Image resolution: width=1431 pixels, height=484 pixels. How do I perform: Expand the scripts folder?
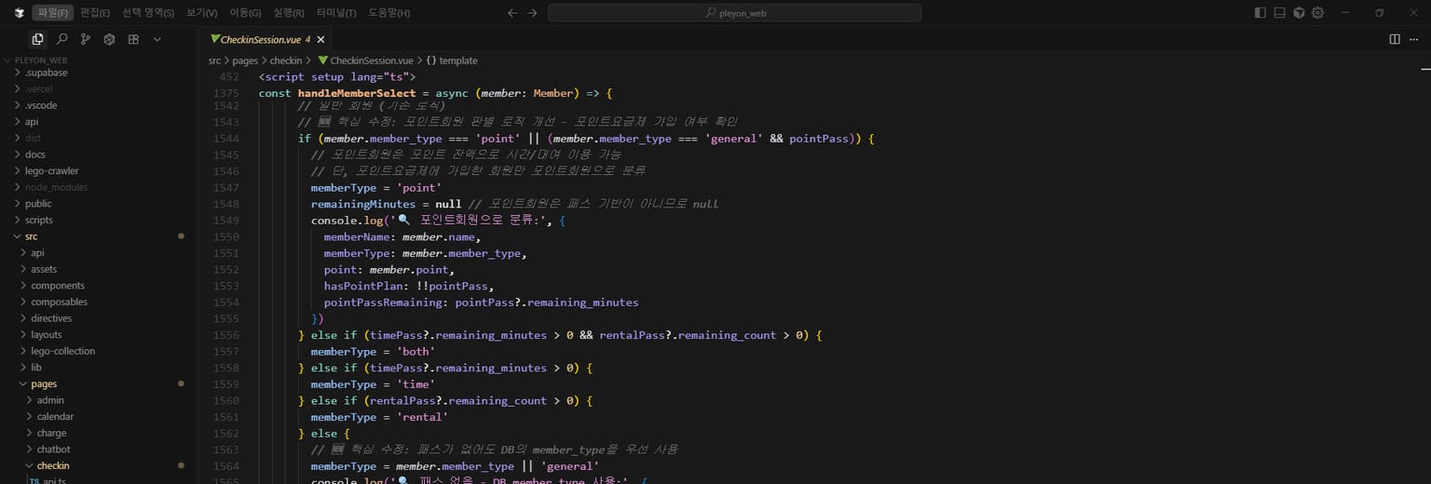(98, 220)
